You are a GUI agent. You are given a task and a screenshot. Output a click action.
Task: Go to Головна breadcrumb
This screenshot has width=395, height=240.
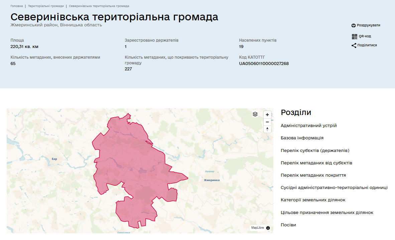[x=17, y=6]
